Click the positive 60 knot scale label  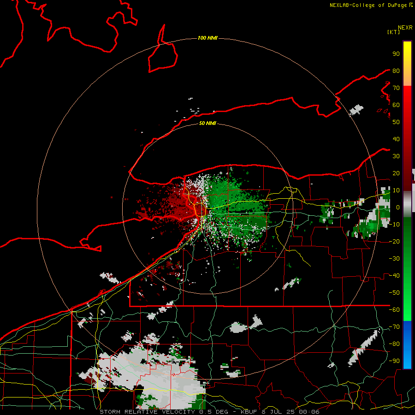396,105
